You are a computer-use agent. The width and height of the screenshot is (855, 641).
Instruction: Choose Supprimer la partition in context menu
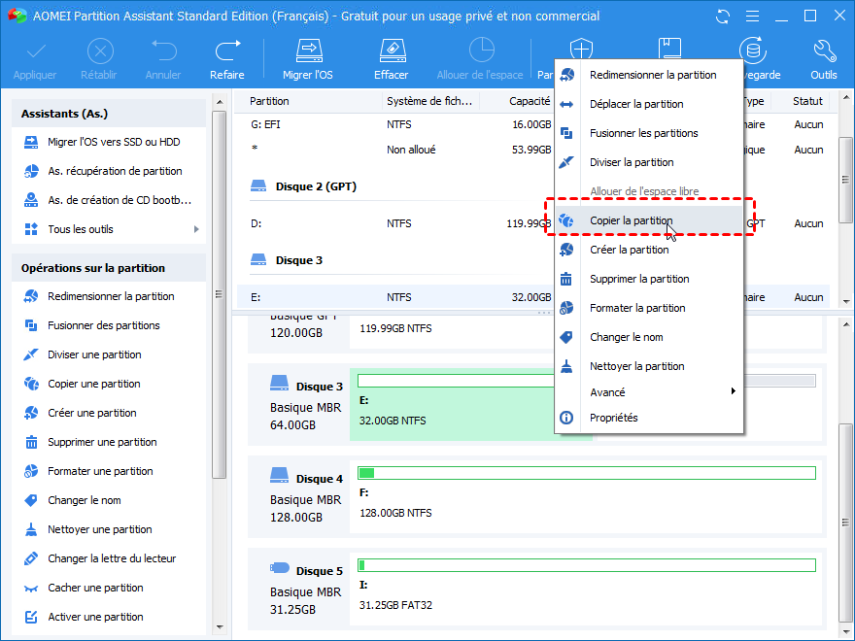pyautogui.click(x=649, y=279)
